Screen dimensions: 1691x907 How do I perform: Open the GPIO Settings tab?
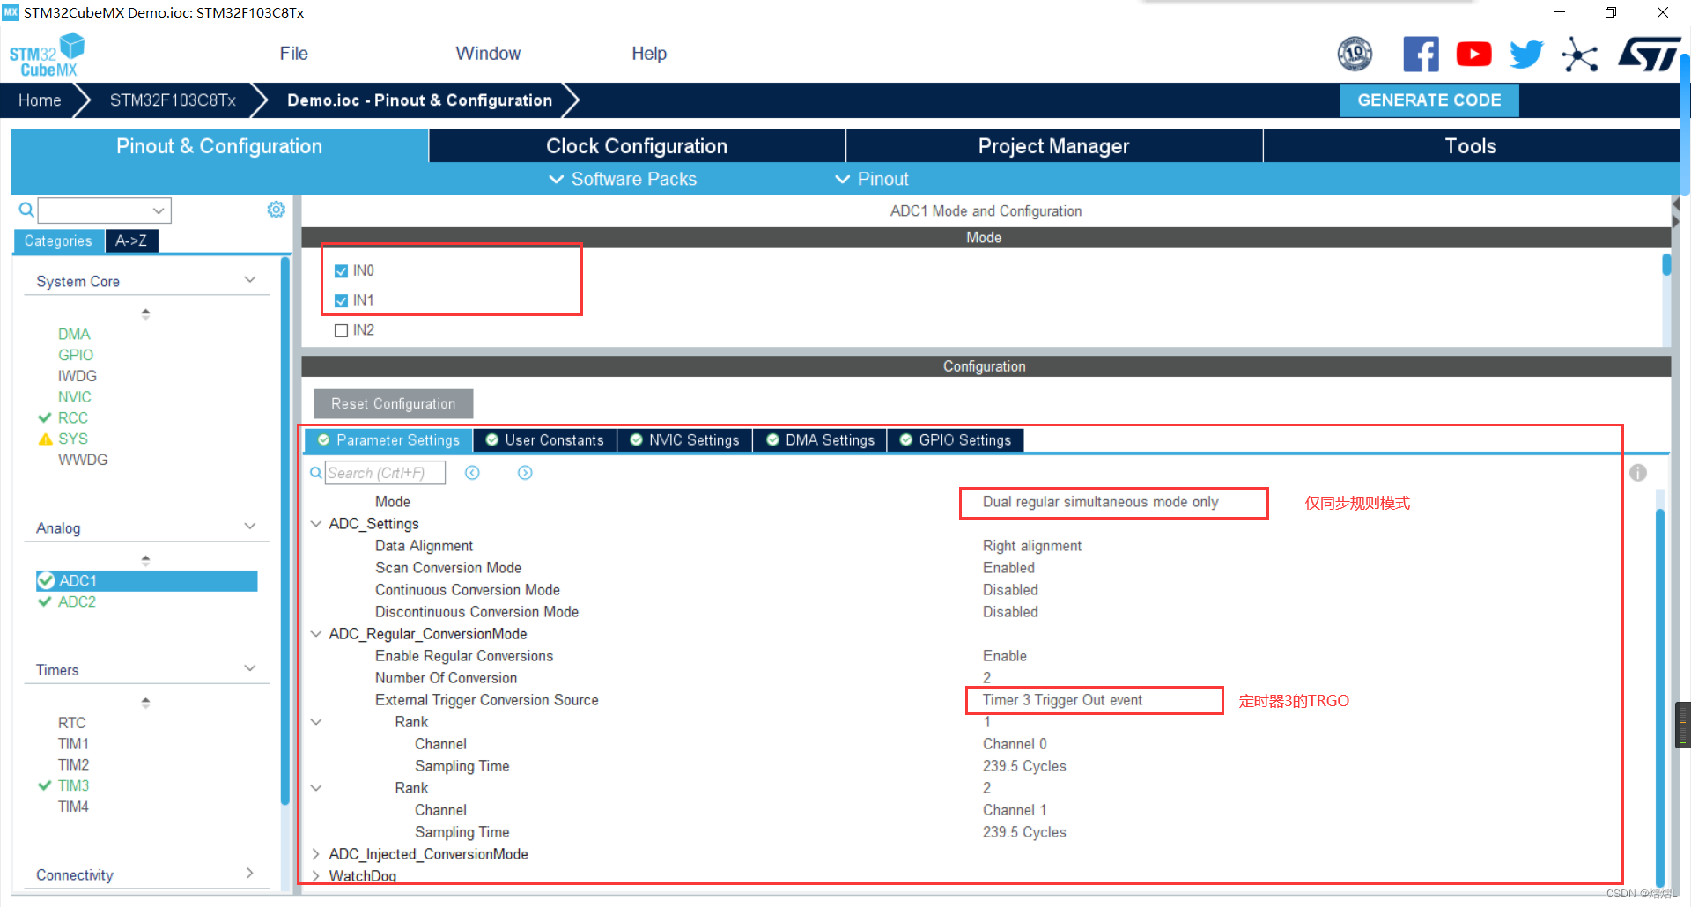click(956, 440)
